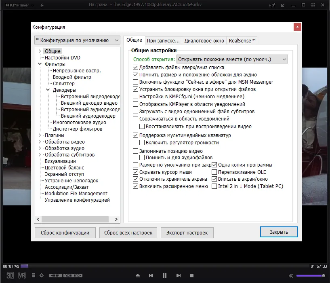Click the 5.1CH channel badge
330x283 pixels.
78,275
